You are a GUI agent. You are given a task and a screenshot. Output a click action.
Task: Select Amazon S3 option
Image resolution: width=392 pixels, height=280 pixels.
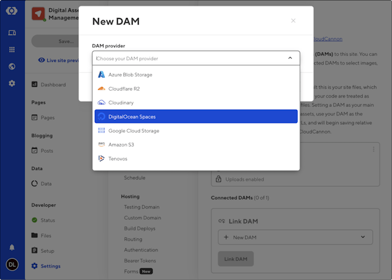(196, 145)
